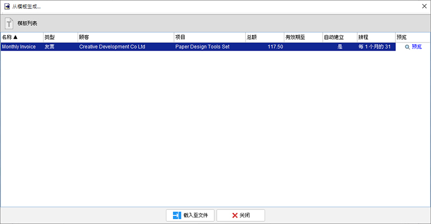This screenshot has height=224, width=431.
Task: Sort by the 排程 column header
Action: pos(376,37)
